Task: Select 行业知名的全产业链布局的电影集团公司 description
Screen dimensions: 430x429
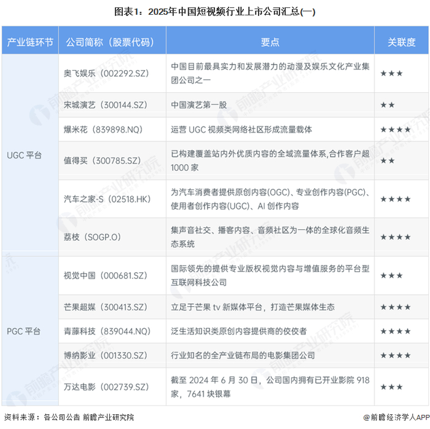Action: [x=243, y=355]
